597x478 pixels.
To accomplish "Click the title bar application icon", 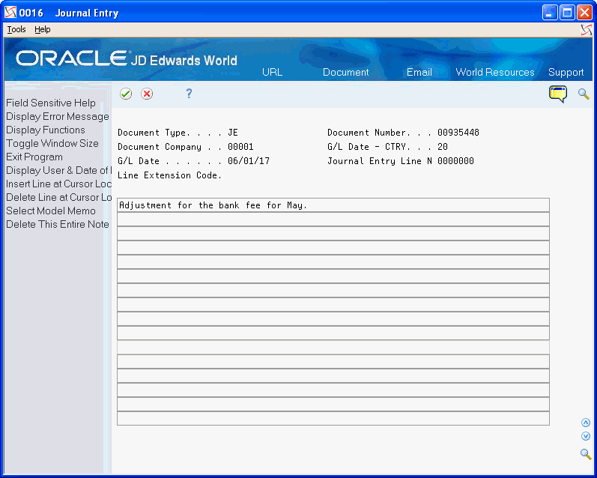I will (x=10, y=13).
